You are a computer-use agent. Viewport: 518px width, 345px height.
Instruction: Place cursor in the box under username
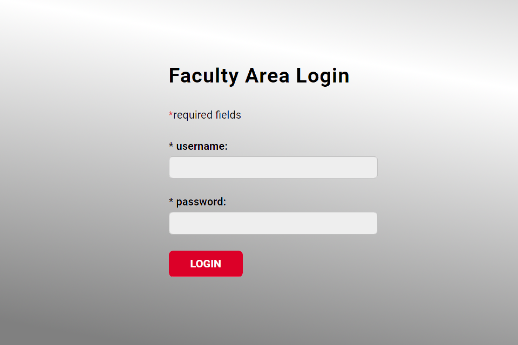pos(273,168)
